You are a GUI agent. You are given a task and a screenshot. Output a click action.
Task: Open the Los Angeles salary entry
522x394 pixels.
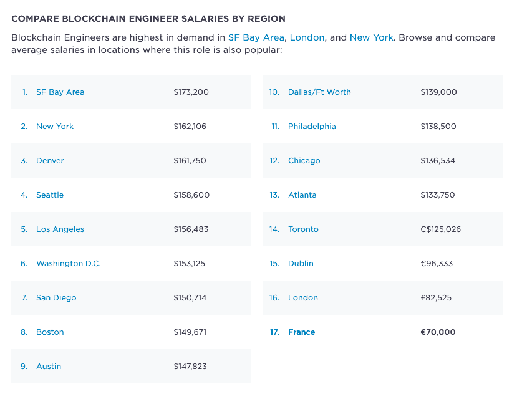pos(60,229)
